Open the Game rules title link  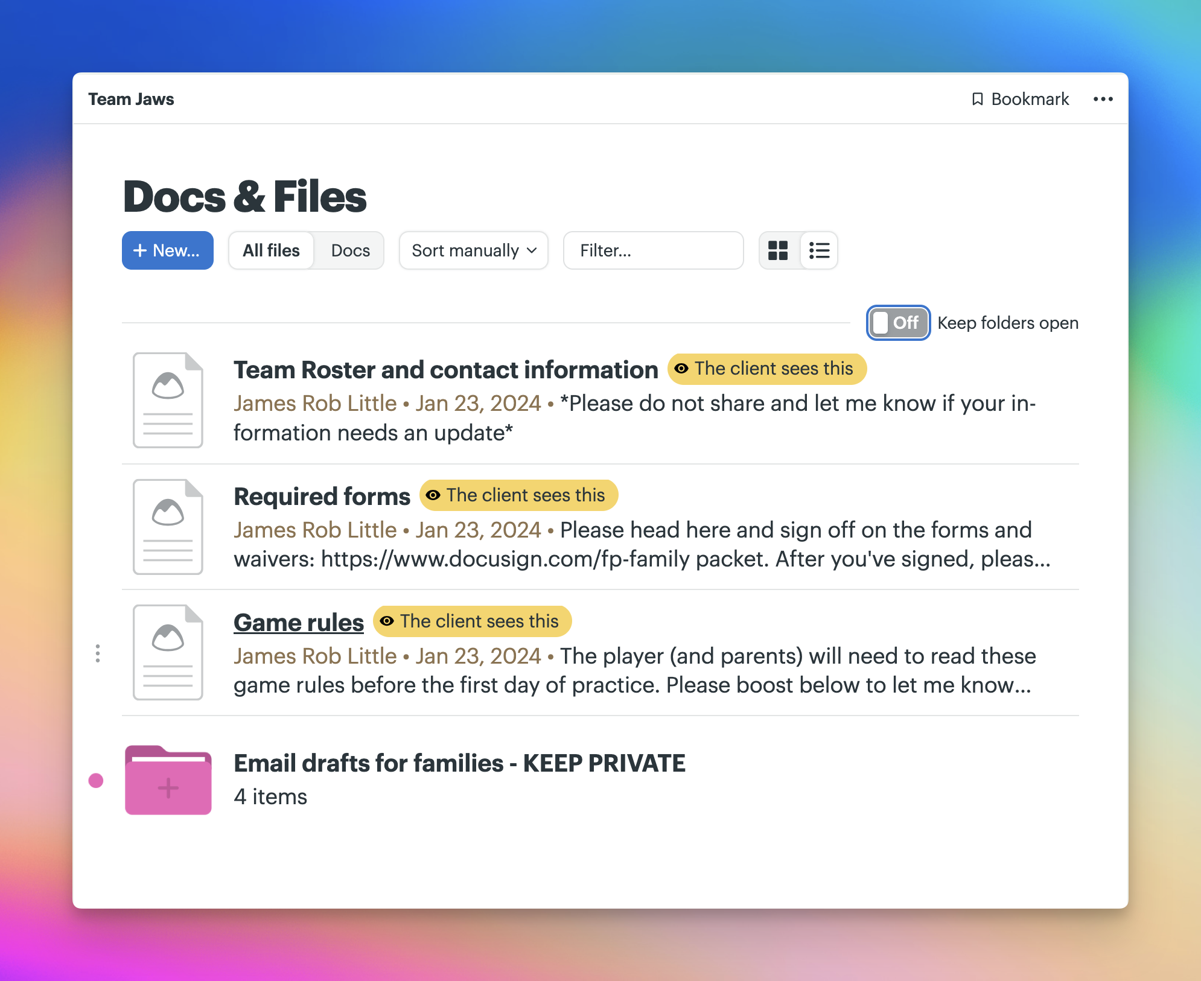(x=299, y=623)
